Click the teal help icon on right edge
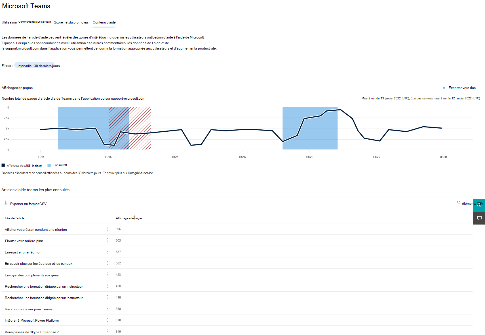Image resolution: width=485 pixels, height=335 pixels. (479, 205)
